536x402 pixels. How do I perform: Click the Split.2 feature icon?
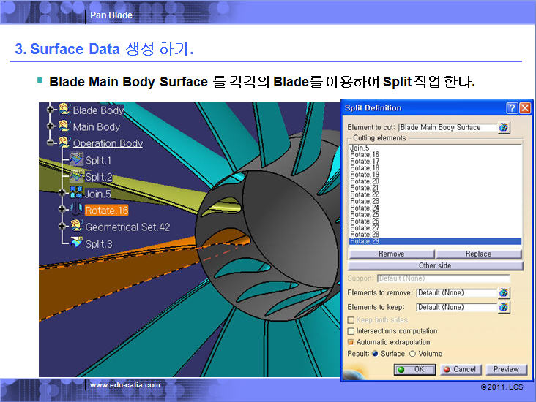point(76,176)
